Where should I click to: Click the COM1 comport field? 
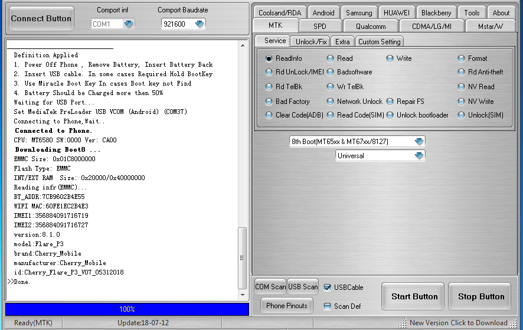pyautogui.click(x=107, y=24)
